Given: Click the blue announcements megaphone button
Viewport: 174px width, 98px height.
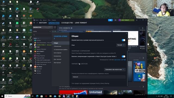Looking at the screenshot, I should pos(110,20).
